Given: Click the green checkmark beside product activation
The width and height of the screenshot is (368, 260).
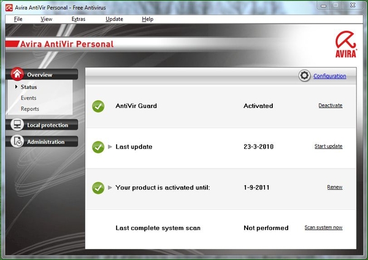Looking at the screenshot, I should pos(98,188).
